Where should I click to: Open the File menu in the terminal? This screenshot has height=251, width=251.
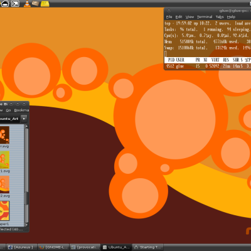point(169,17)
